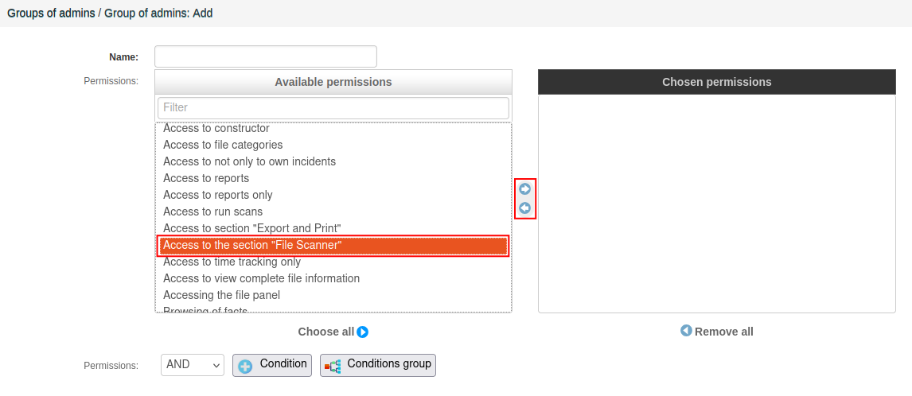The height and width of the screenshot is (396, 912).
Task: Click the plus icon on Condition button
Action: 246,366
